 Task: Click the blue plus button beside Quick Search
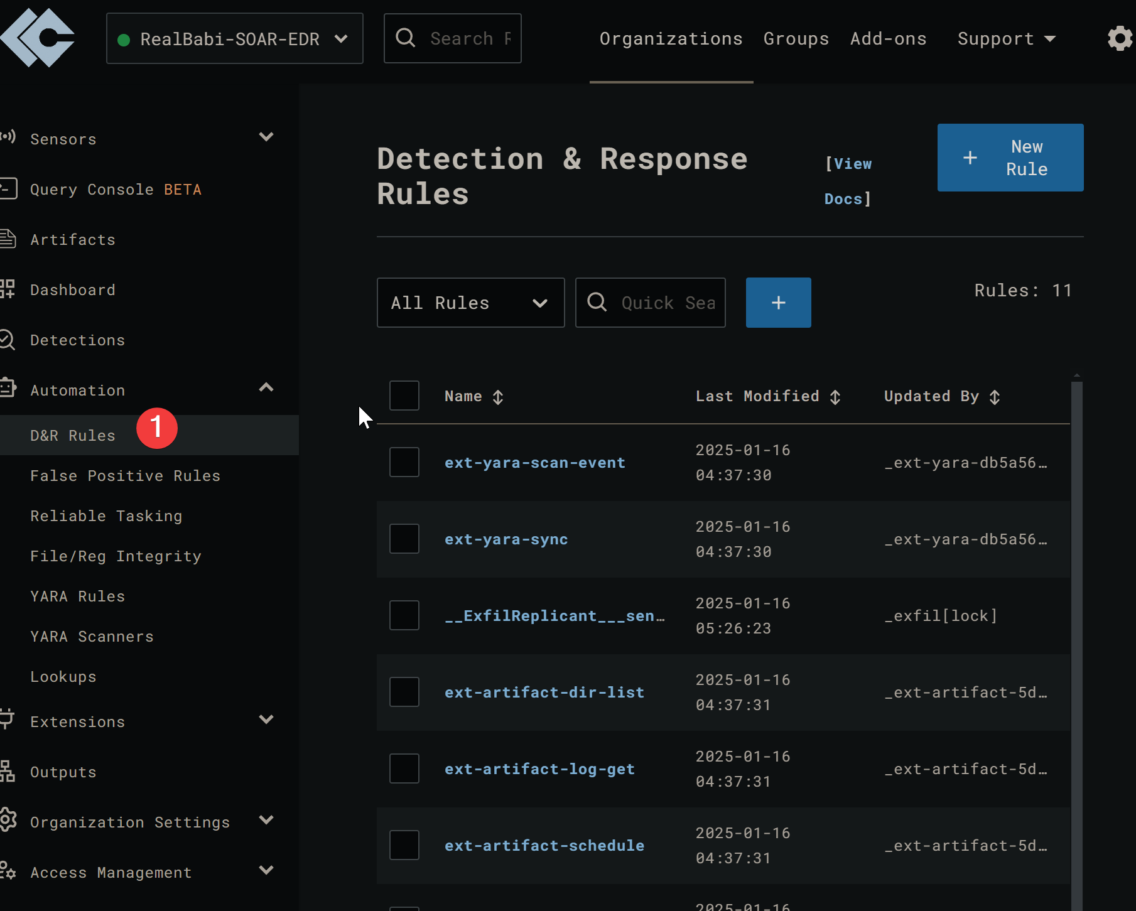click(779, 303)
